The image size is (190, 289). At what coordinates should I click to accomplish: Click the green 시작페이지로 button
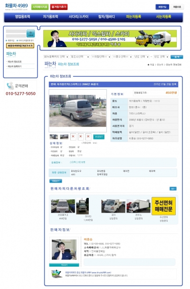click(x=40, y=7)
